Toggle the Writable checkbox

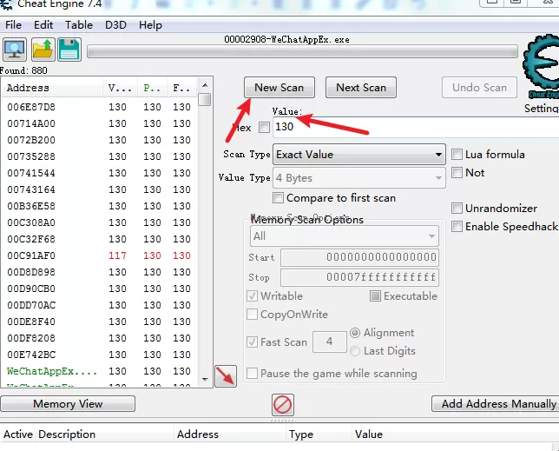click(x=253, y=295)
